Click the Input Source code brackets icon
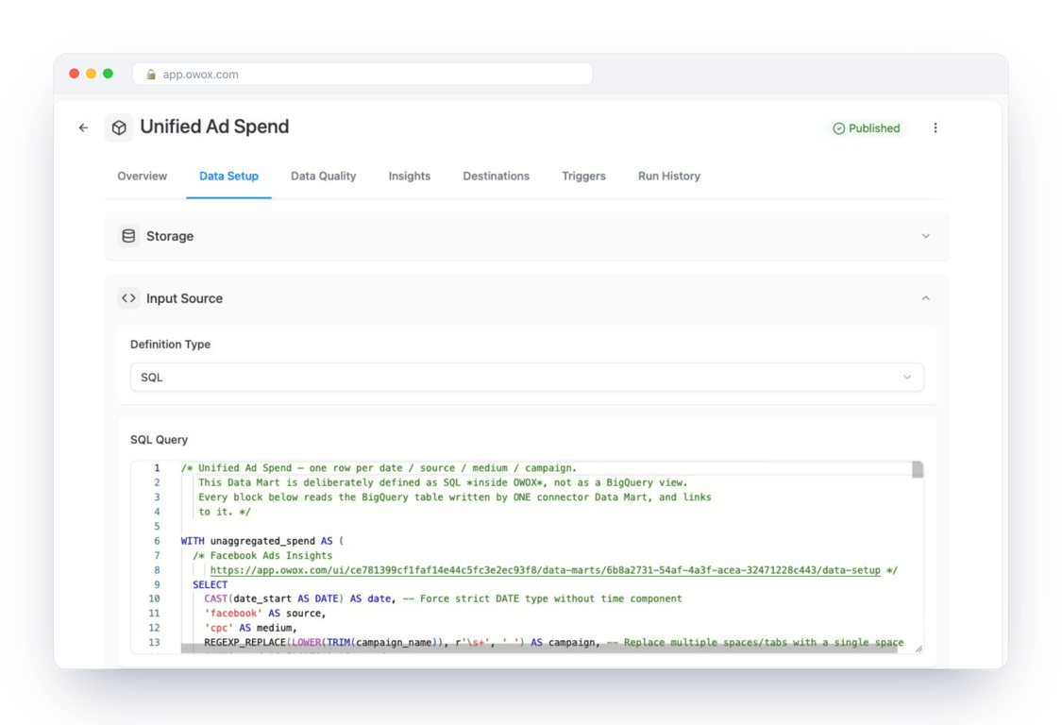The image size is (1062, 725). click(x=128, y=298)
